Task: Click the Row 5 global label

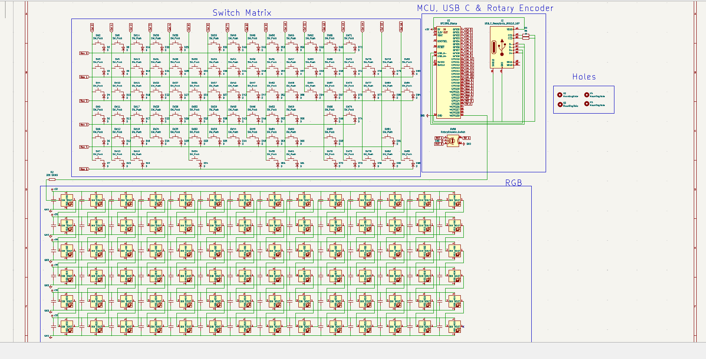Action: click(x=84, y=169)
